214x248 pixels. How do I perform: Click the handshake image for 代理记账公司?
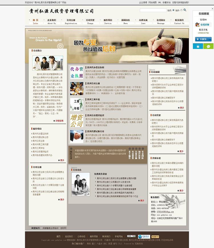[x=76, y=137]
